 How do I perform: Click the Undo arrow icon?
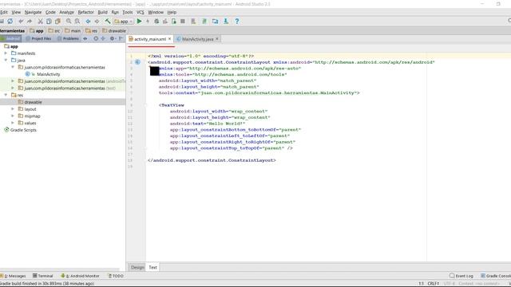point(21,22)
